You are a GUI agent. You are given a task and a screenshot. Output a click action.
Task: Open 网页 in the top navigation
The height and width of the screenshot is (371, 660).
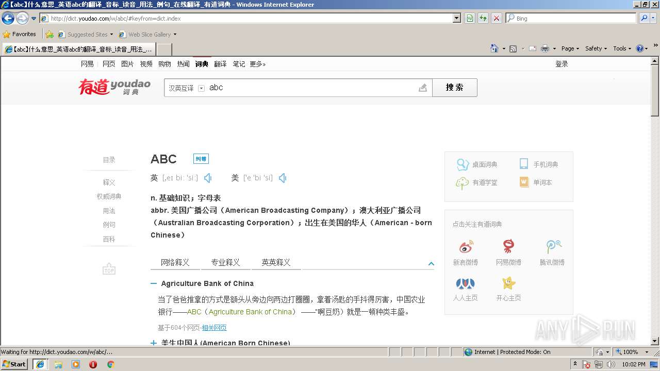pyautogui.click(x=109, y=64)
